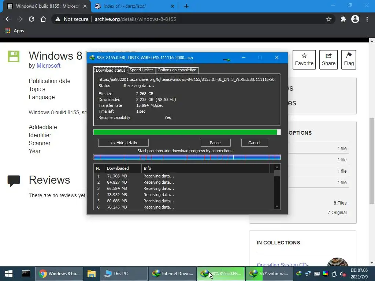Click the Not secure warning icon

(58, 19)
